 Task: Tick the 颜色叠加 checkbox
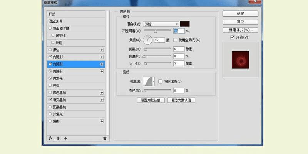50,92
